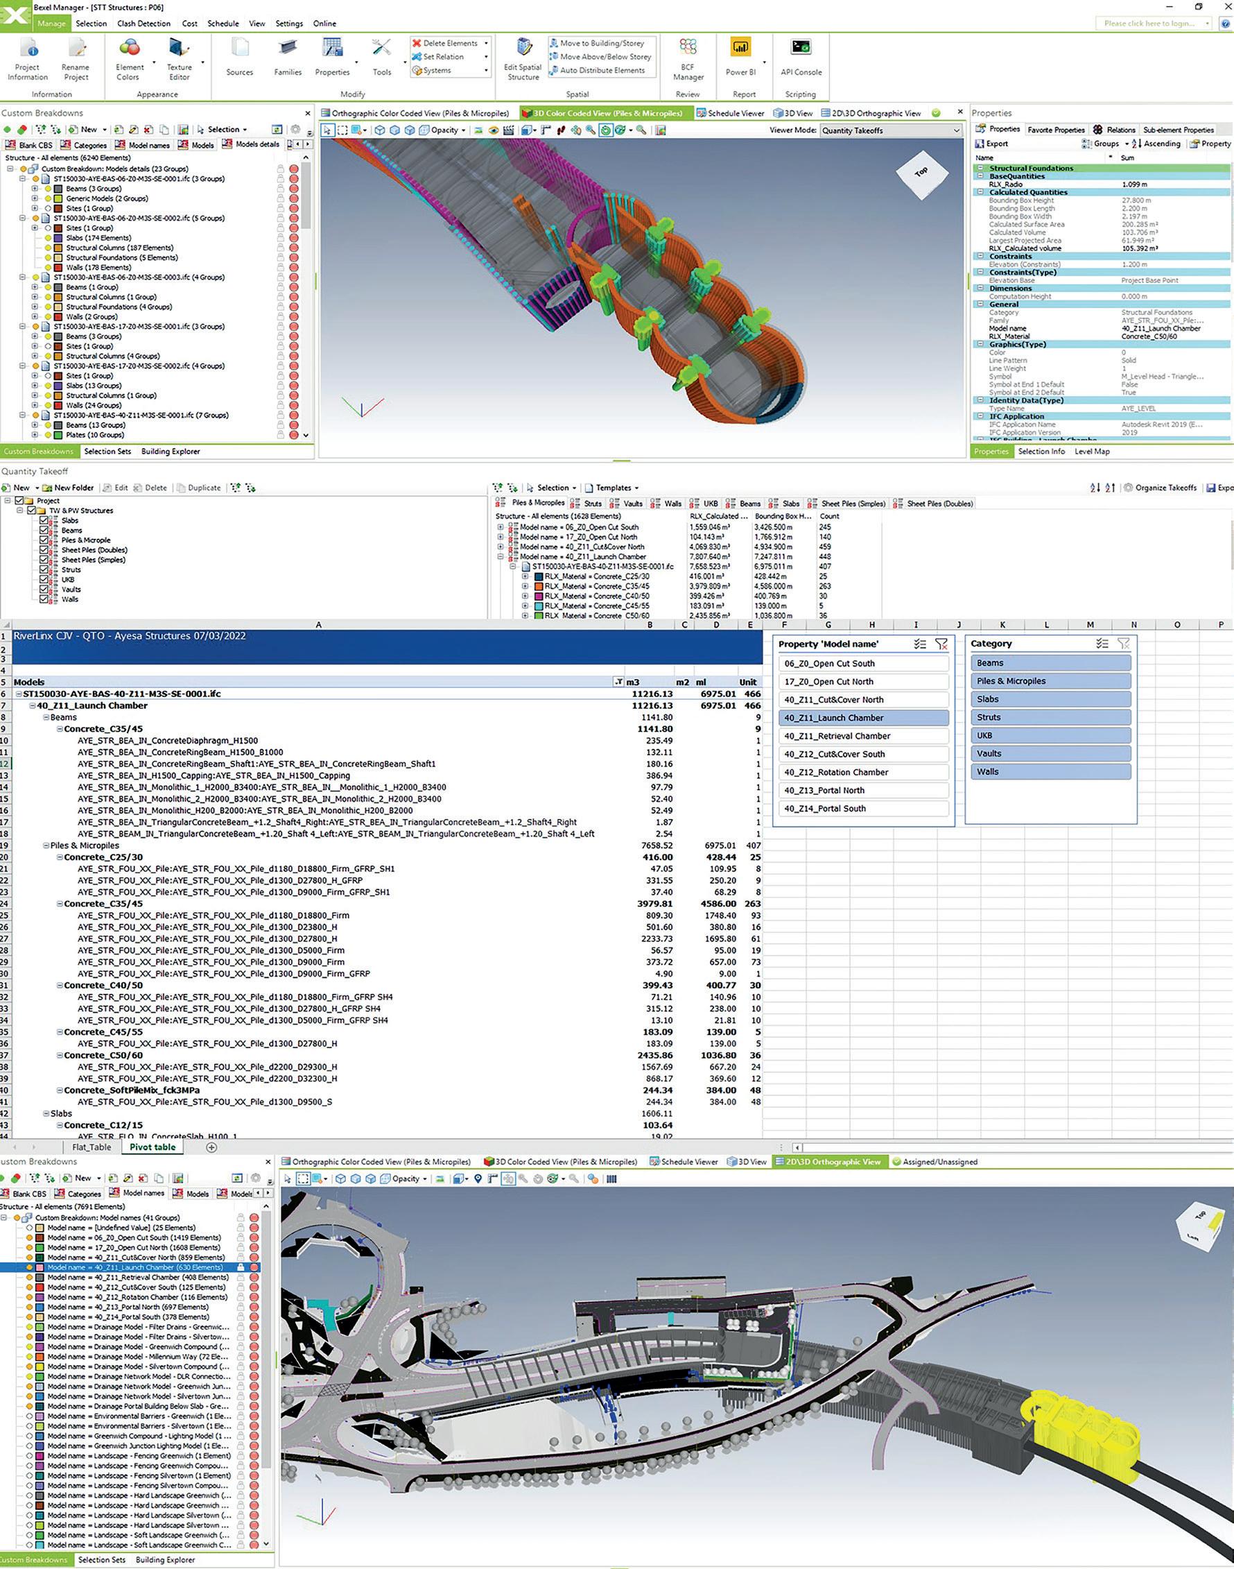Switch to the Level Map tab
The width and height of the screenshot is (1234, 1569).
pyautogui.click(x=1092, y=452)
